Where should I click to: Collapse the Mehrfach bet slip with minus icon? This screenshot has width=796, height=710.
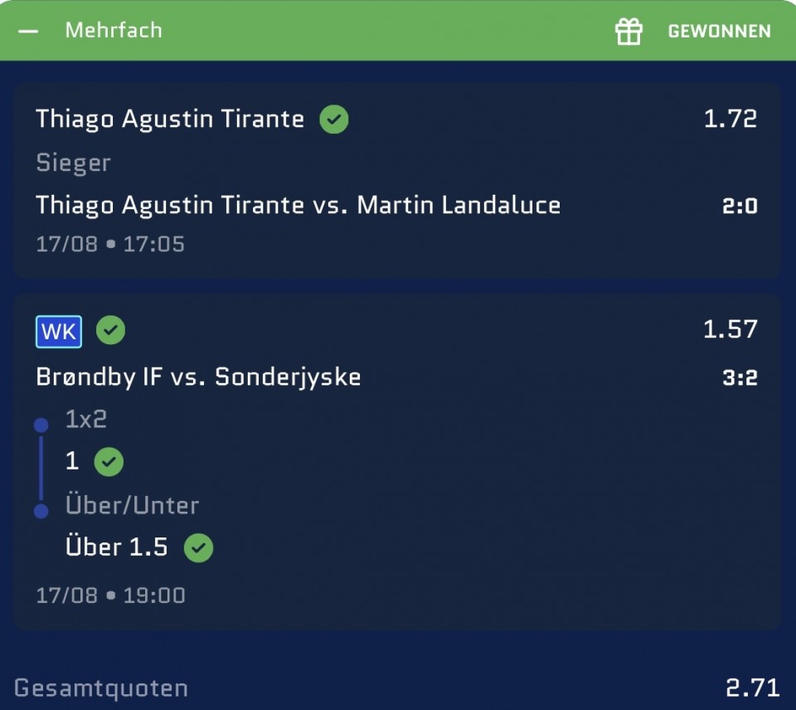pos(28,31)
